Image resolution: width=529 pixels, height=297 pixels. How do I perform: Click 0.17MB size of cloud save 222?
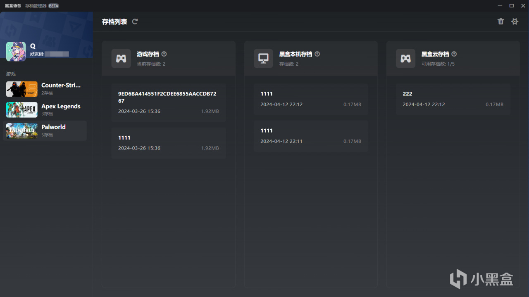(x=494, y=105)
